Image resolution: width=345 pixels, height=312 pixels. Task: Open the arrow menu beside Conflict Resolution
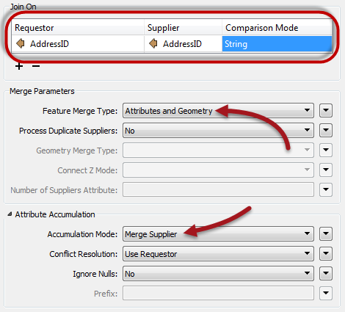coord(326,254)
